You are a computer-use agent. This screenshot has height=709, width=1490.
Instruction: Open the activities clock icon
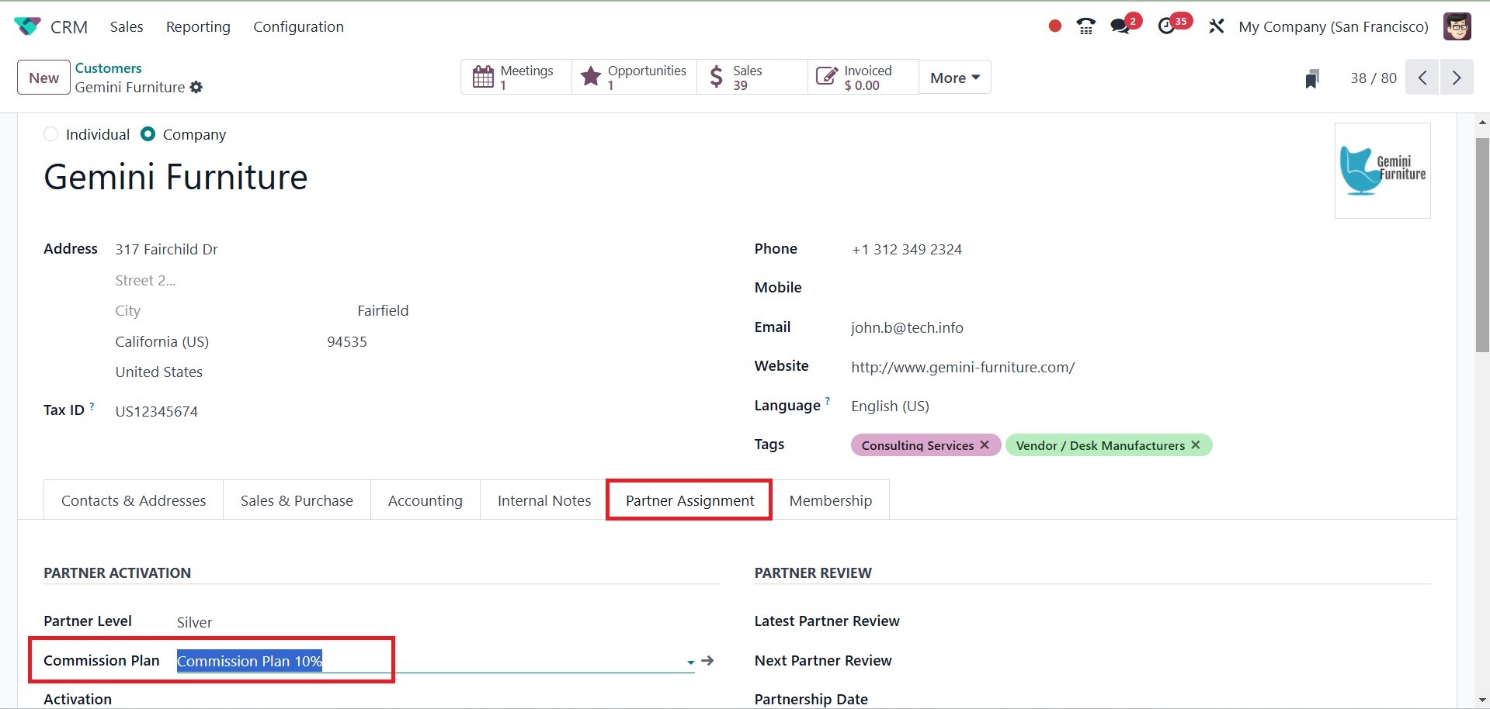tap(1166, 26)
